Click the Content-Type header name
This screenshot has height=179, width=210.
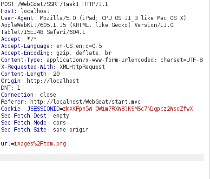click(x=20, y=60)
